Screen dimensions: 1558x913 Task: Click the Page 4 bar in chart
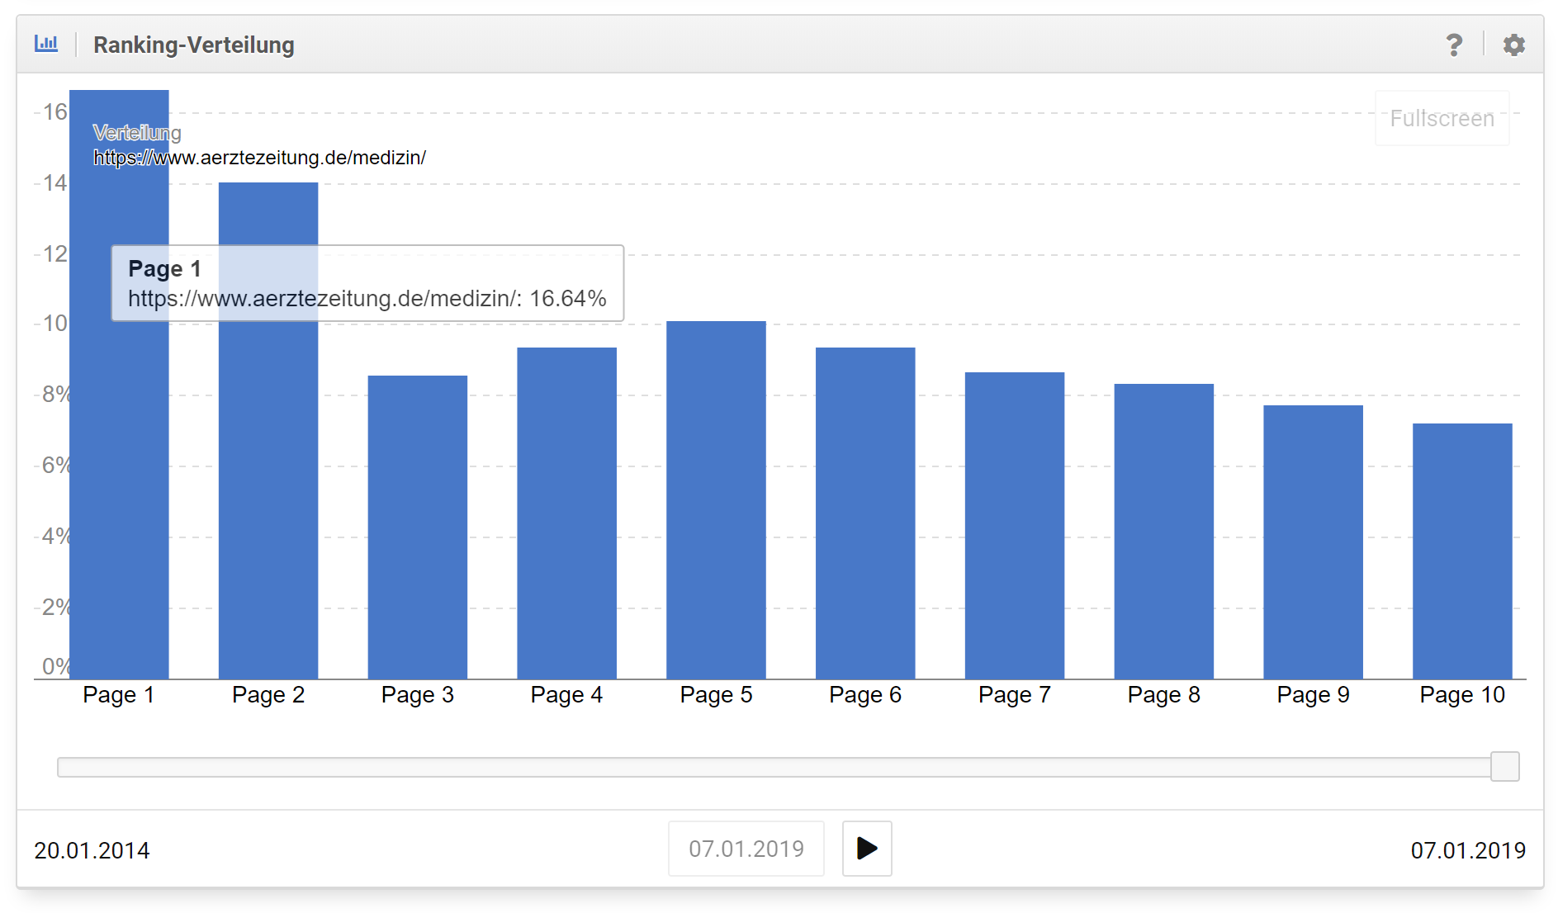(567, 512)
